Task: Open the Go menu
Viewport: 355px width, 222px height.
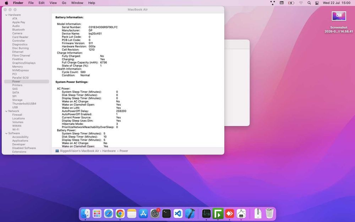Action: click(x=64, y=3)
